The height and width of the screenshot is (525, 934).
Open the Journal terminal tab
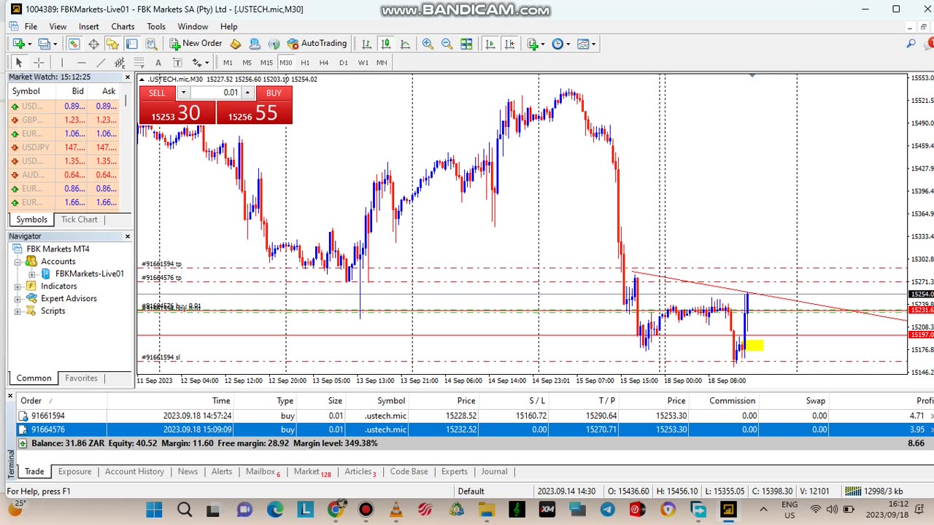pos(494,471)
